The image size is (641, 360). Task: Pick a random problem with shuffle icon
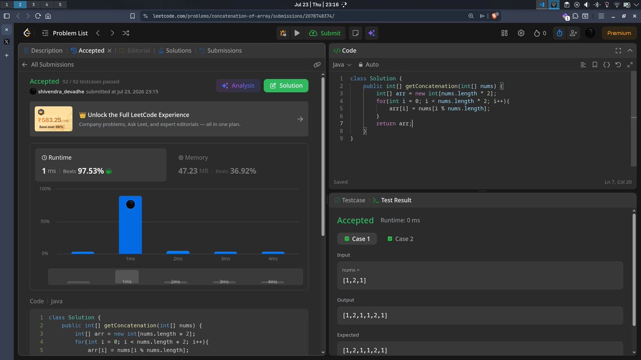pos(126,33)
